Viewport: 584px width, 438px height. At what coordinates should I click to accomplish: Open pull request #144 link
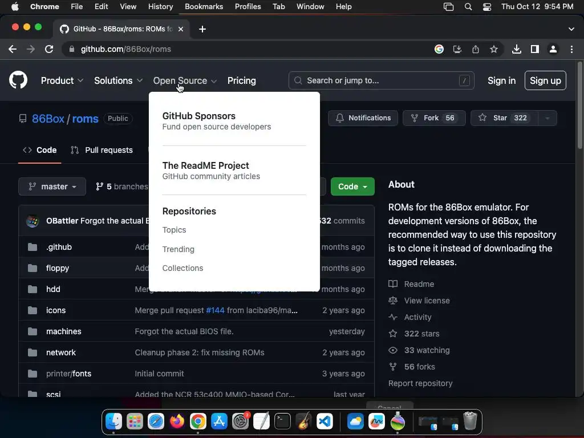pyautogui.click(x=215, y=310)
